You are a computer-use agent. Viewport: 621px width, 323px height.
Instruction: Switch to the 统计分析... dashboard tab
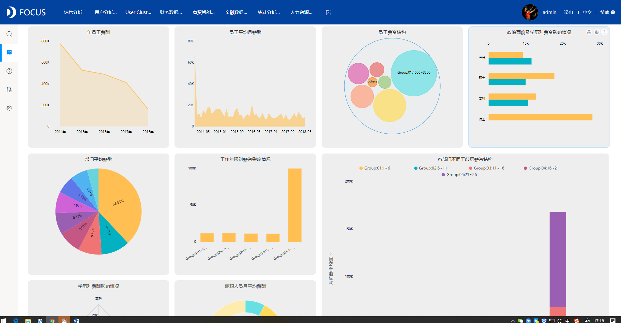tap(269, 12)
